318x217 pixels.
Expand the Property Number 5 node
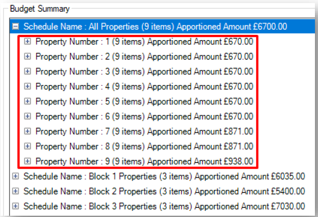point(28,102)
